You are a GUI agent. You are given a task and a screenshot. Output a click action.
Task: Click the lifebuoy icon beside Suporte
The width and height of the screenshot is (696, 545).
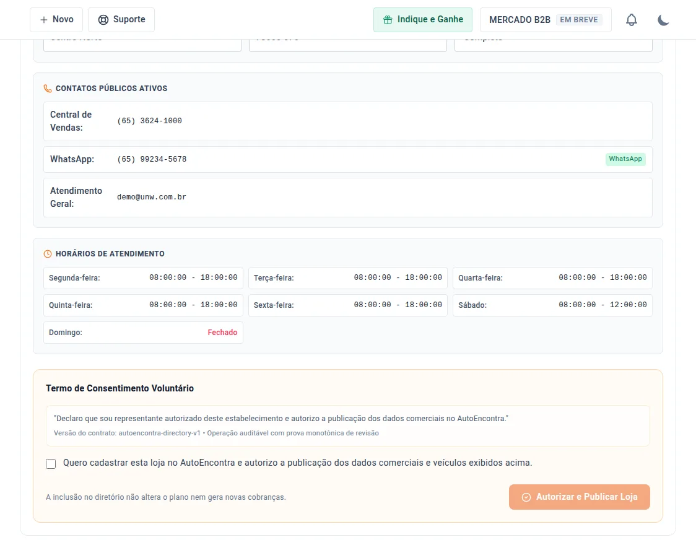click(x=103, y=20)
